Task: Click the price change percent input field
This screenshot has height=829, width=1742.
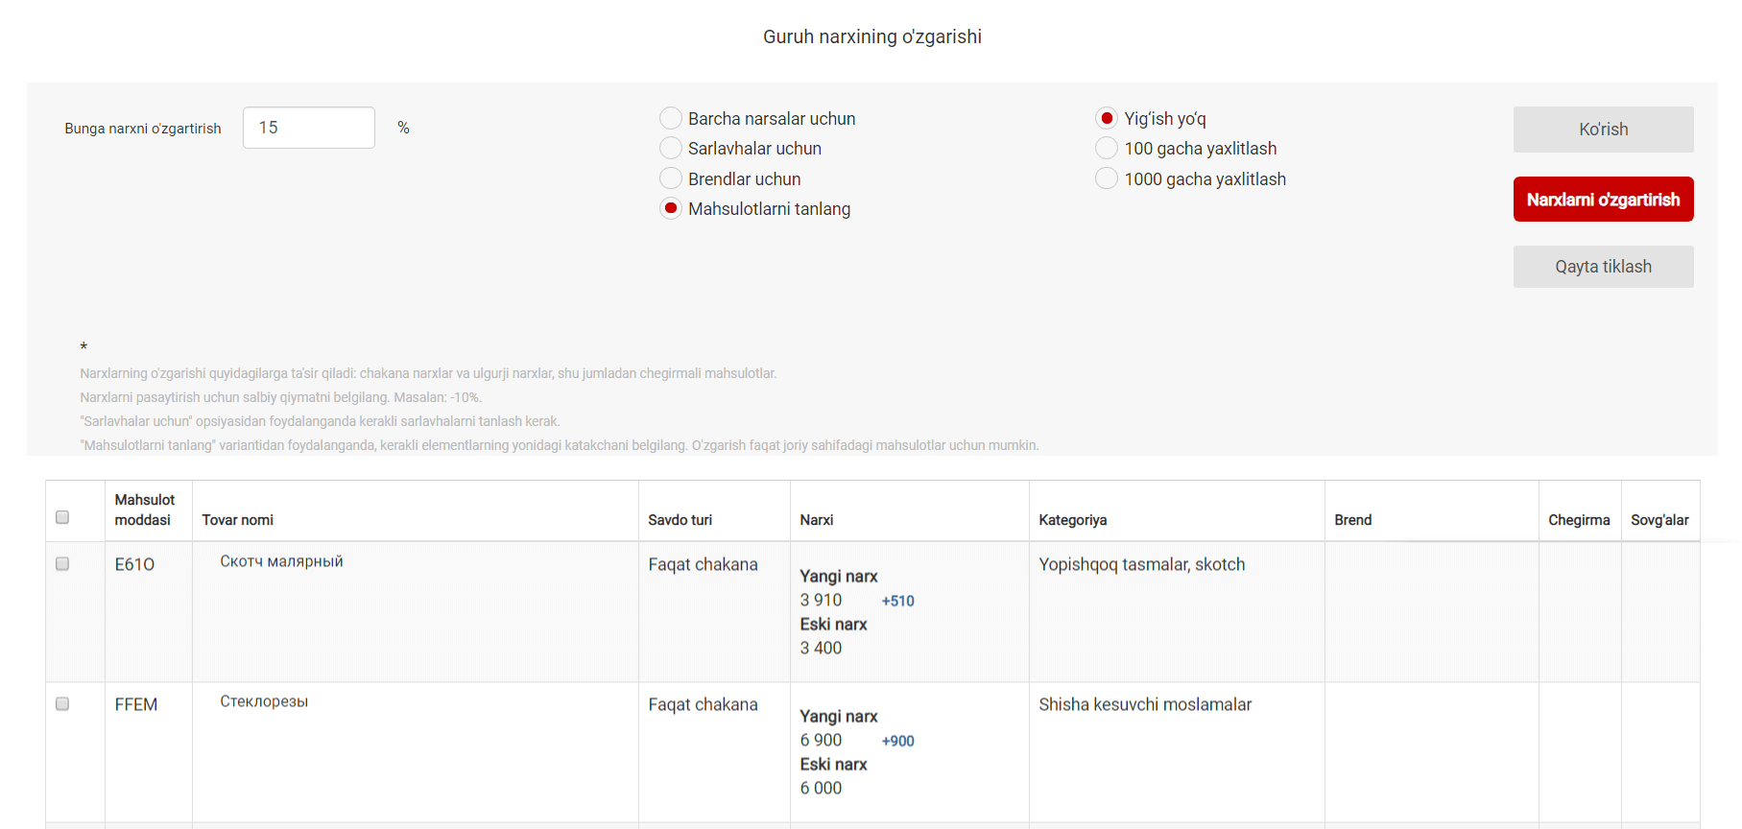Action: point(308,128)
